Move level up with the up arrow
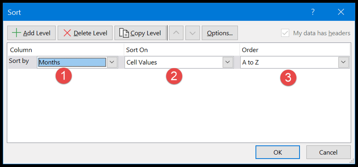358x167 pixels. (x=176, y=33)
